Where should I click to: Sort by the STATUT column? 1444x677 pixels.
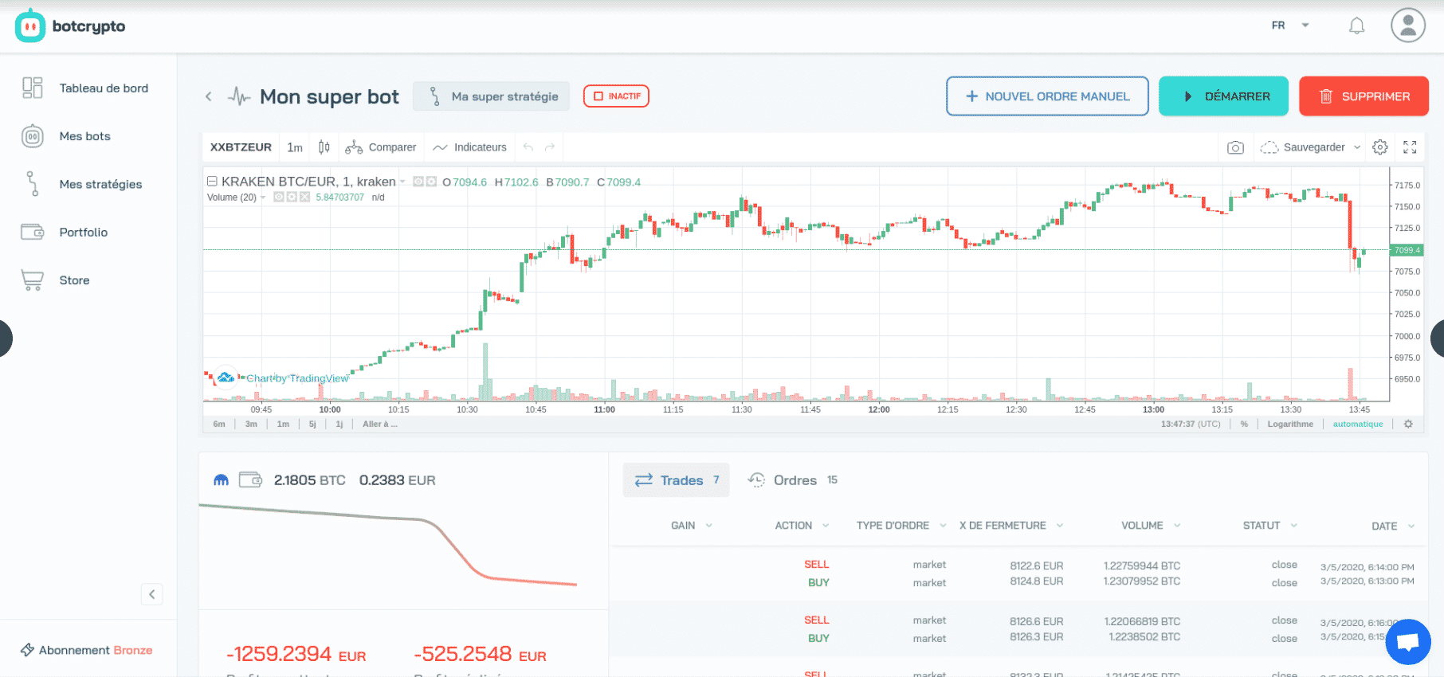tap(1270, 526)
